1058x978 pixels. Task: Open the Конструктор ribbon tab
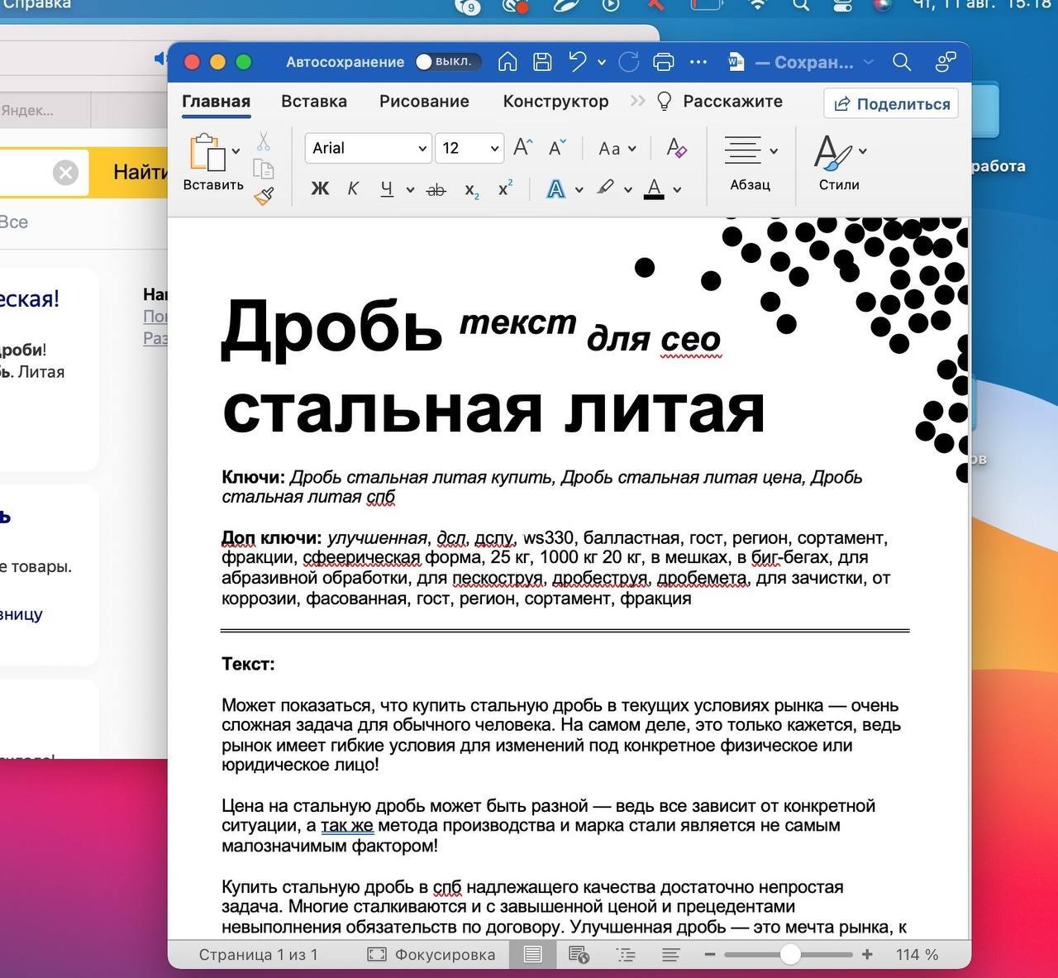click(555, 102)
